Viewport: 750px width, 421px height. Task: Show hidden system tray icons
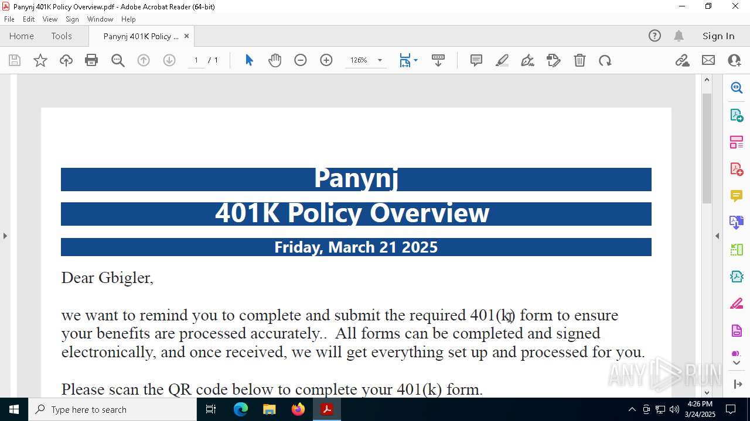coord(632,409)
